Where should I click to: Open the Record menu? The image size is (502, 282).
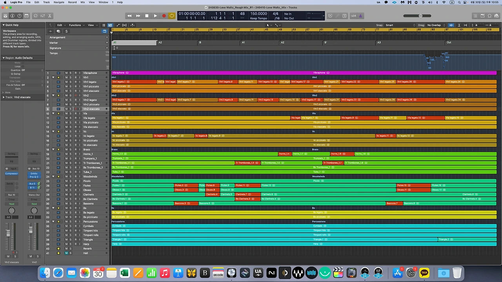click(72, 2)
